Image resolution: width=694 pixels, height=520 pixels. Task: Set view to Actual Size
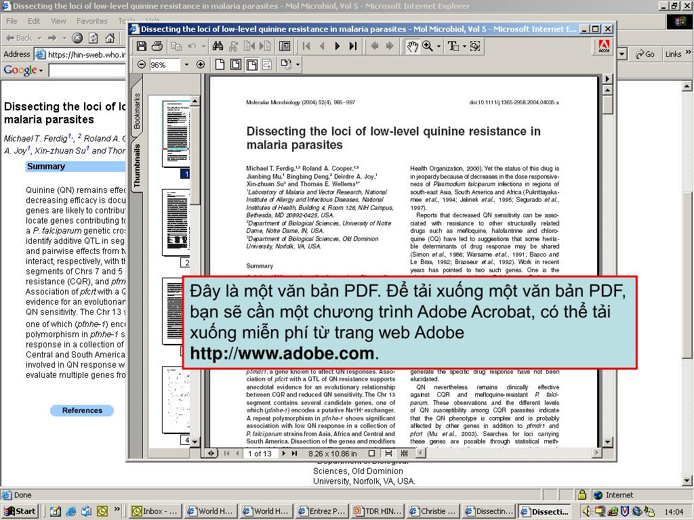pyautogui.click(x=220, y=64)
